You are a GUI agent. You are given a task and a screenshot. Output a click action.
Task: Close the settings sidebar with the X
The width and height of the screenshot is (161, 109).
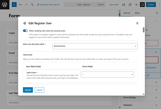click(x=157, y=13)
